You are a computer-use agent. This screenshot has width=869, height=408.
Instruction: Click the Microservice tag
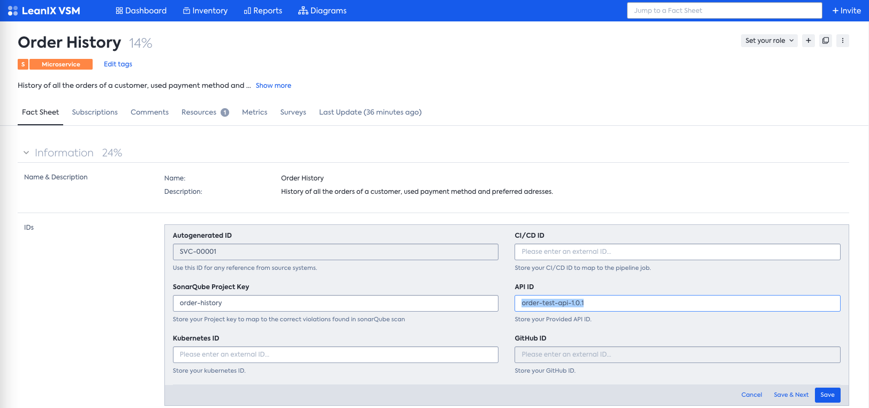tap(61, 64)
